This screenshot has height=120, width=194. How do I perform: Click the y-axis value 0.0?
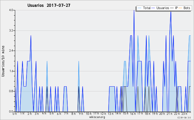click(x=11, y=112)
